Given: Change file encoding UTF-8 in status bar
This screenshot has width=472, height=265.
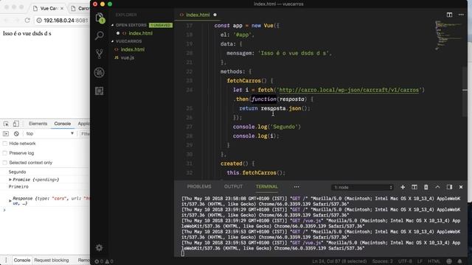Looking at the screenshot, I should tap(405, 261).
